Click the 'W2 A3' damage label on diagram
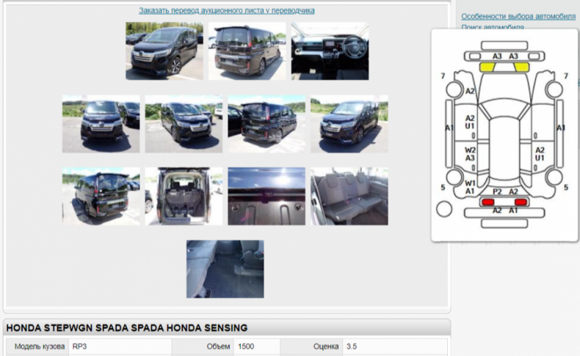This screenshot has height=356, width=580. (x=470, y=154)
